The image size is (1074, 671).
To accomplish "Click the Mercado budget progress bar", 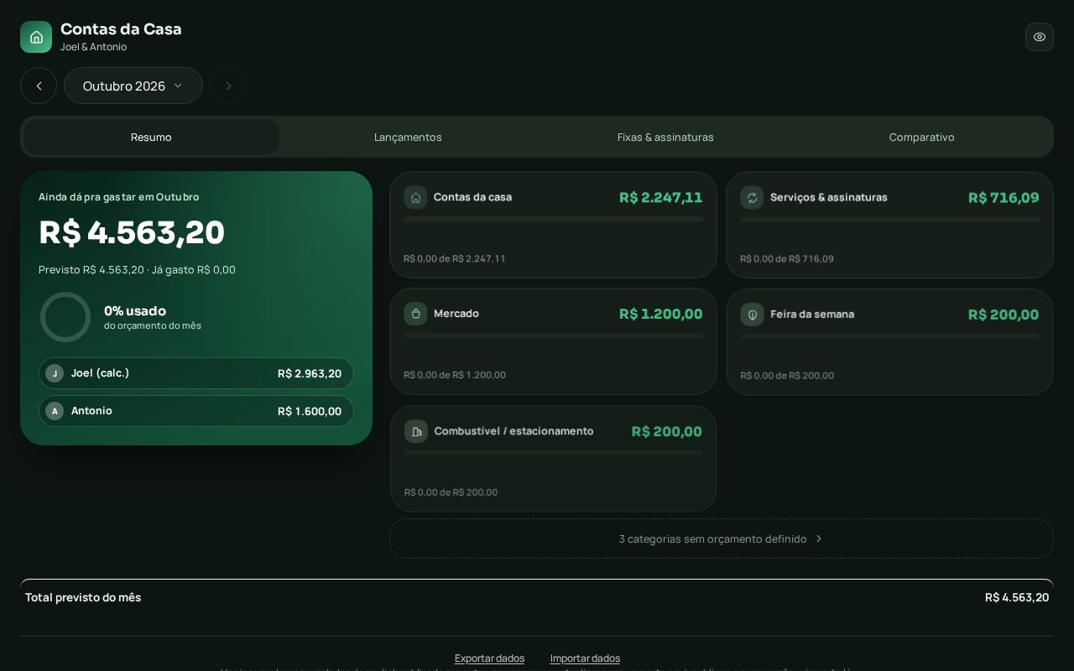I will point(553,335).
